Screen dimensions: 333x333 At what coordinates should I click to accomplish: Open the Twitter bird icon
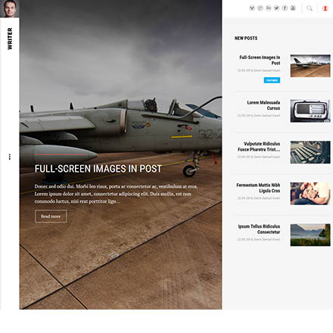click(277, 8)
